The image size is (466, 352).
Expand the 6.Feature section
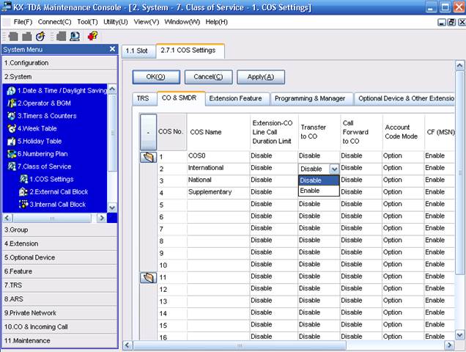[60, 271]
